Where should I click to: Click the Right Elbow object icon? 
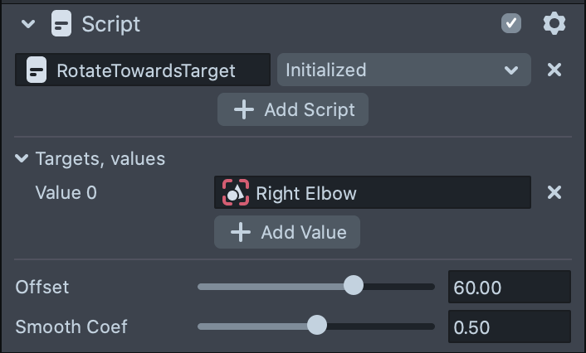(236, 193)
